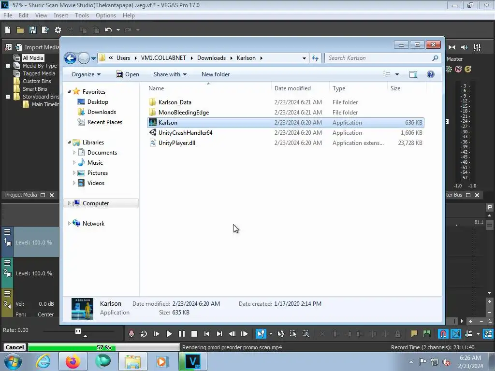The image size is (495, 371).
Task: Open the View menu
Action: [42, 15]
